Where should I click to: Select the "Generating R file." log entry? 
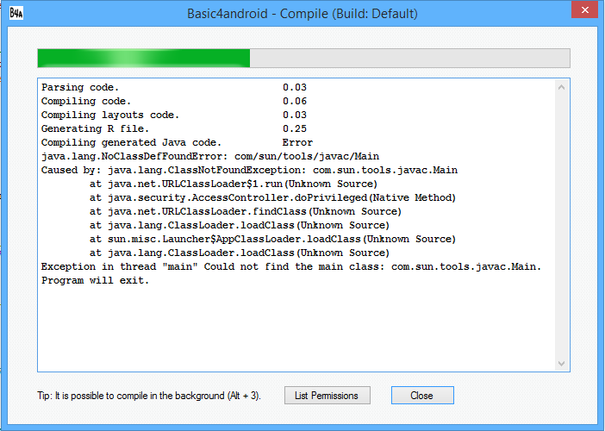[96, 129]
